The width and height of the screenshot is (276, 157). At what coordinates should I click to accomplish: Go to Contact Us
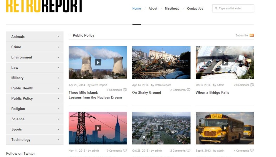(195, 8)
